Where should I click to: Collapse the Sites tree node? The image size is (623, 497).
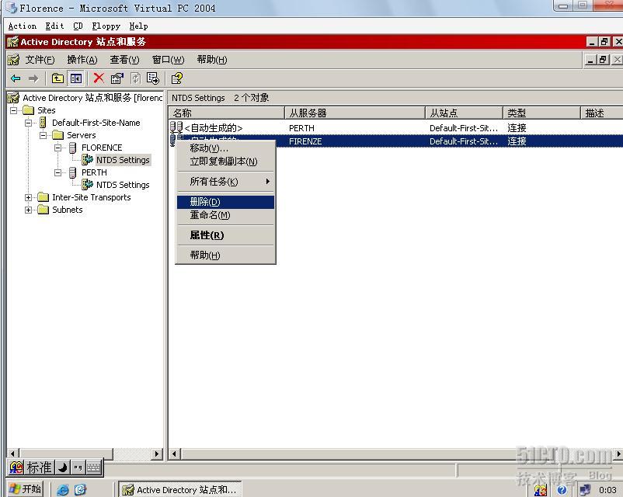click(x=13, y=110)
